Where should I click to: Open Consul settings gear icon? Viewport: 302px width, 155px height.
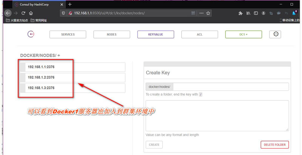275,34
